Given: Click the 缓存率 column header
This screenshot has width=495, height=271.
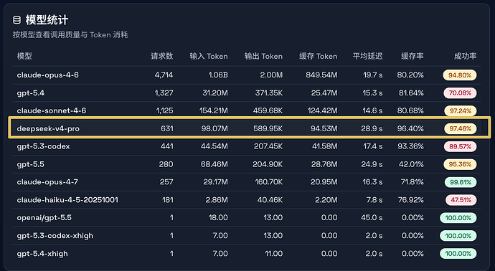Looking at the screenshot, I should [x=412, y=56].
